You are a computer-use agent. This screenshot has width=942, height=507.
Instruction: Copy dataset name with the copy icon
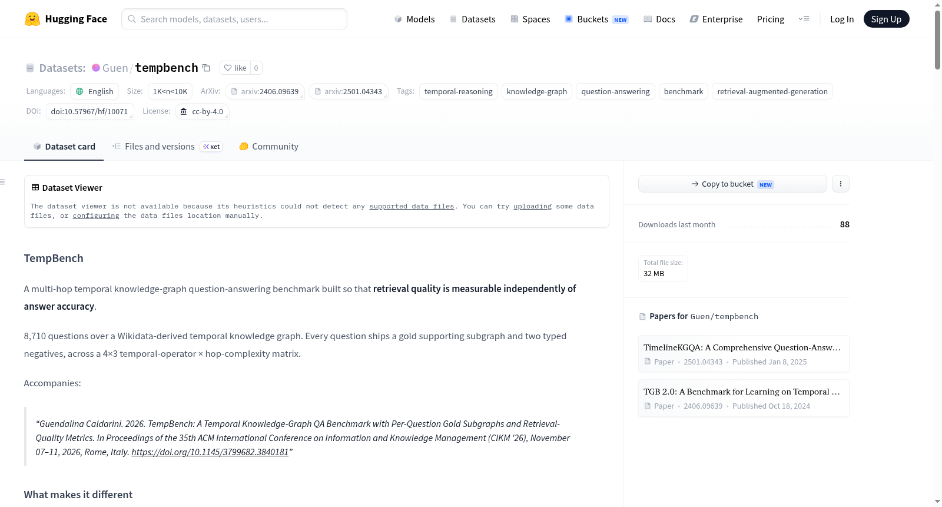pos(206,68)
